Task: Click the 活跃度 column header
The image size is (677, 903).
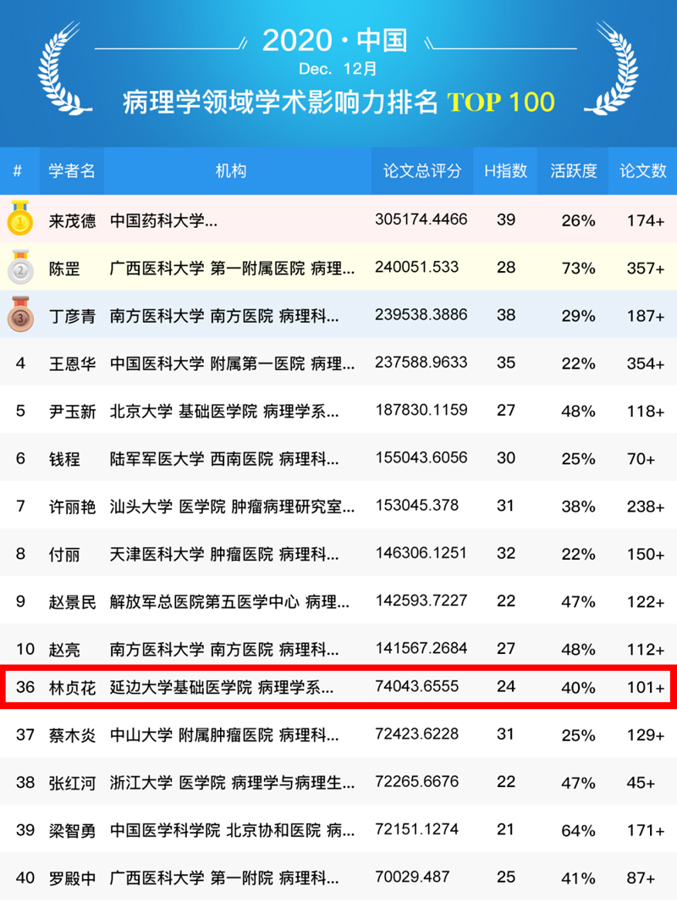Action: (574, 171)
